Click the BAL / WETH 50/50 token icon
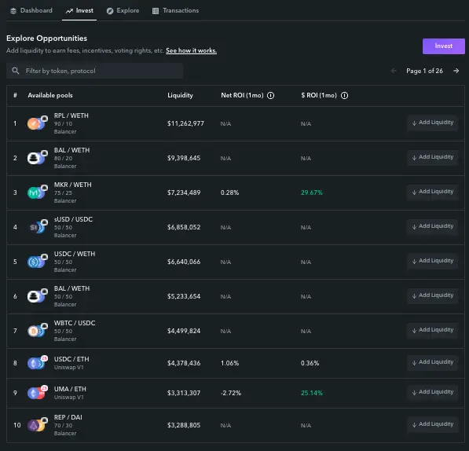This screenshot has height=451, width=469. (x=38, y=295)
